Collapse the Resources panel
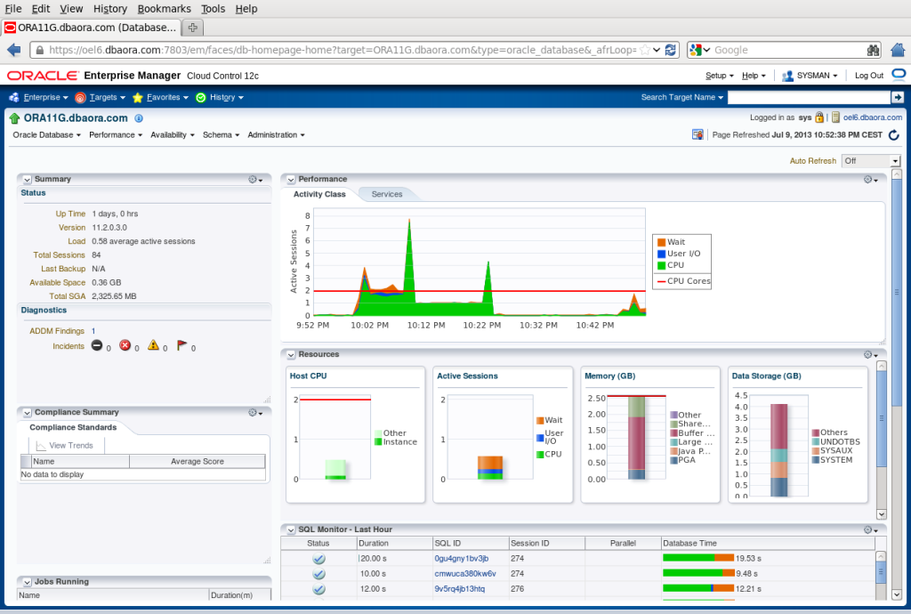911x614 pixels. pos(291,354)
